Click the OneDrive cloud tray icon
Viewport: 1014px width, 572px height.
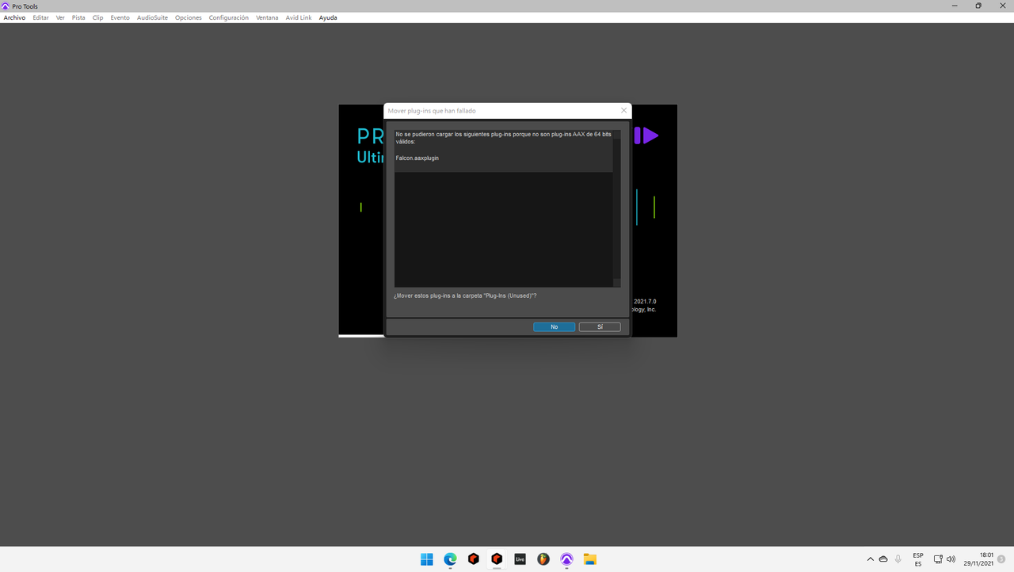883,559
